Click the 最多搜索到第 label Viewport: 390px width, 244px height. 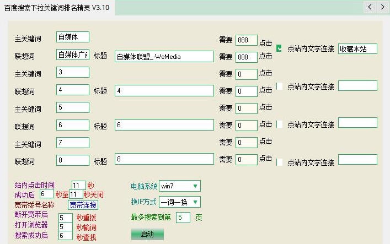(x=151, y=218)
